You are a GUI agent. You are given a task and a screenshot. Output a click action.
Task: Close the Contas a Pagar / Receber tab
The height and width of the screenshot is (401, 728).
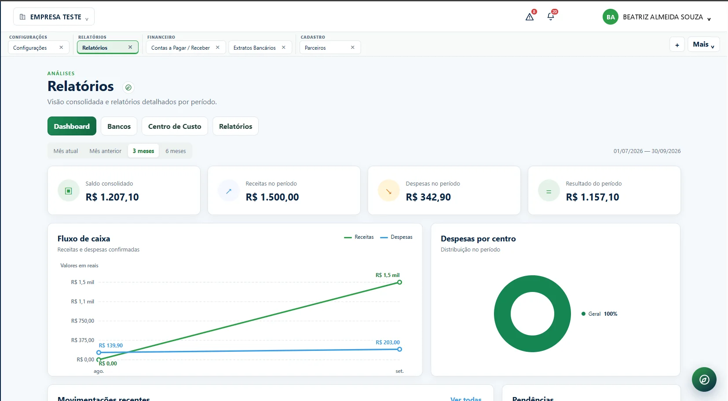coord(218,47)
